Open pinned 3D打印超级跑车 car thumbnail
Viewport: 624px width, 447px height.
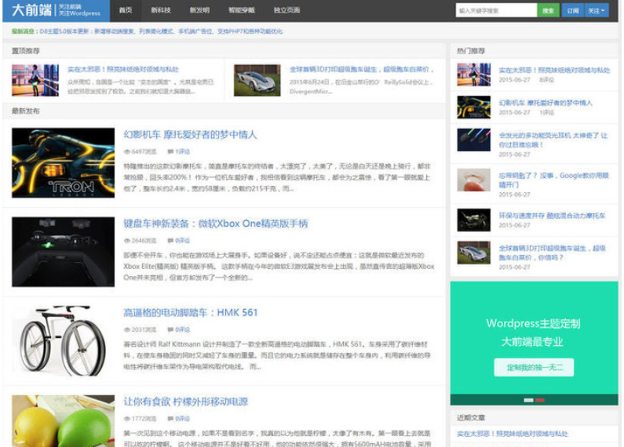257,80
